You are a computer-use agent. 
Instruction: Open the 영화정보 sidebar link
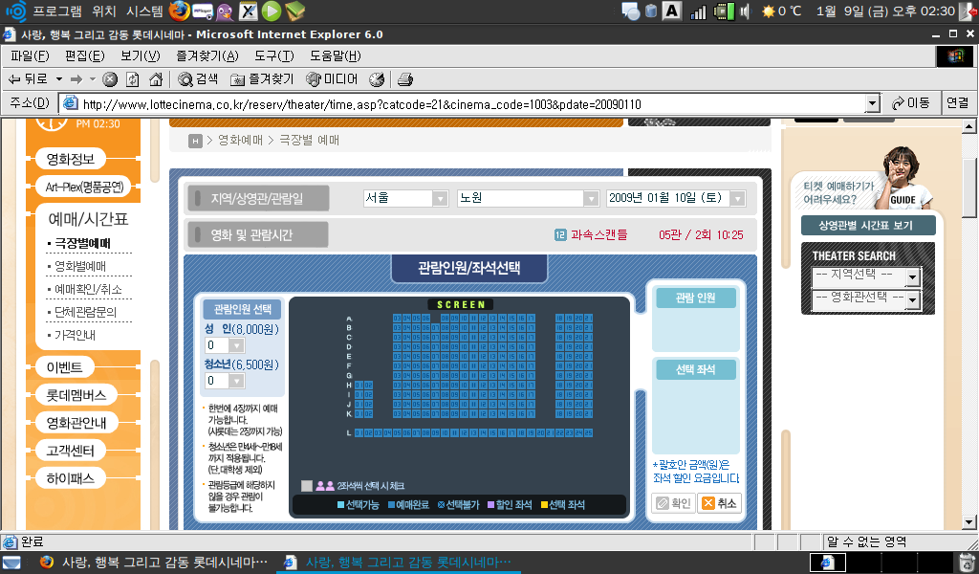coord(71,159)
